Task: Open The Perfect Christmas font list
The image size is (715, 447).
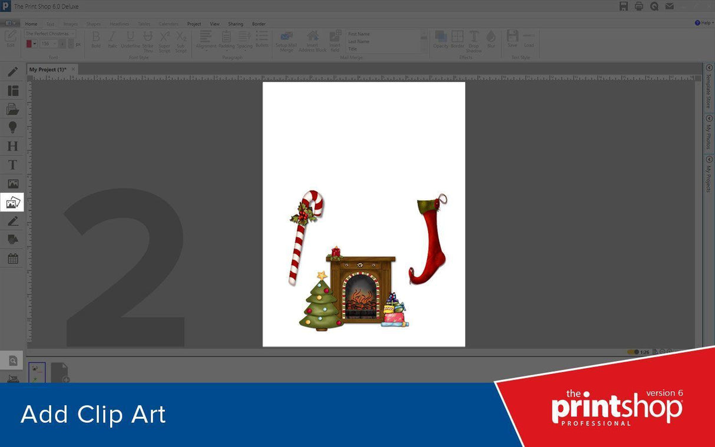Action: pos(49,34)
